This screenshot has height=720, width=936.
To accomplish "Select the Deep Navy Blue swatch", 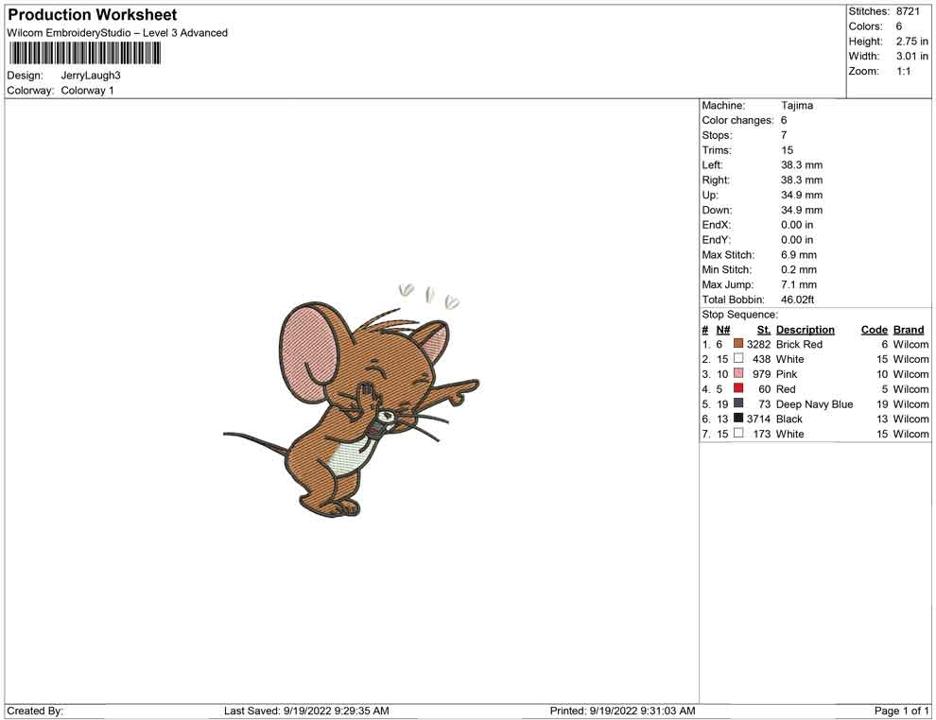I will (738, 403).
